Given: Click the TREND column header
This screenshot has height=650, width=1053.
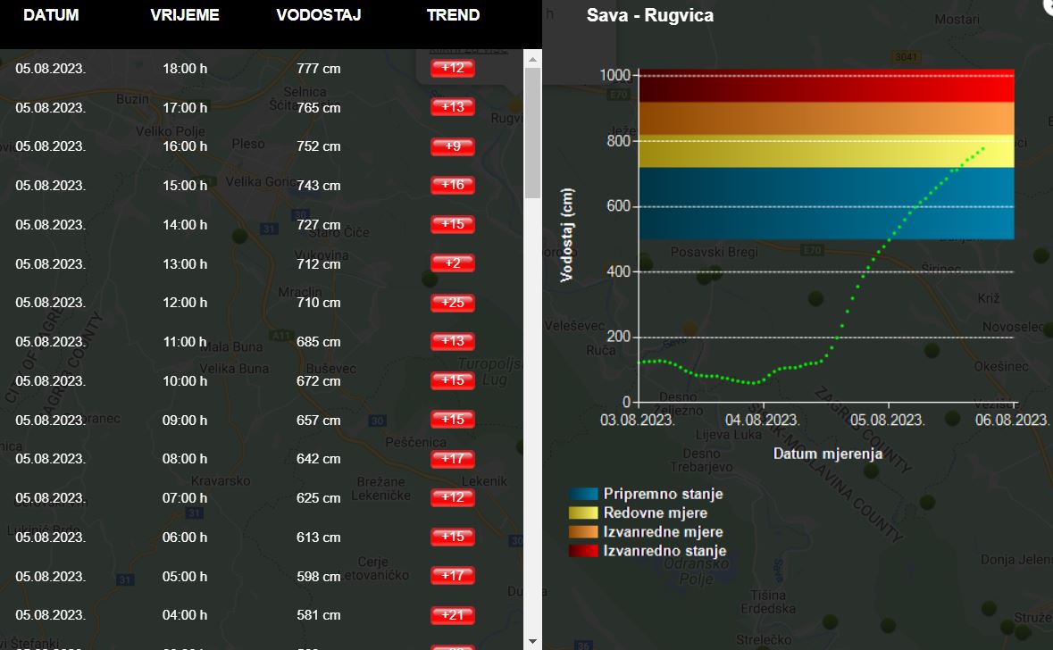Looking at the screenshot, I should [x=454, y=15].
